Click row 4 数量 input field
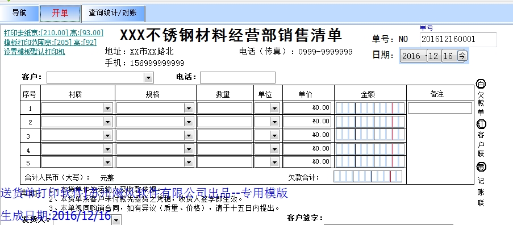 click(x=225, y=149)
